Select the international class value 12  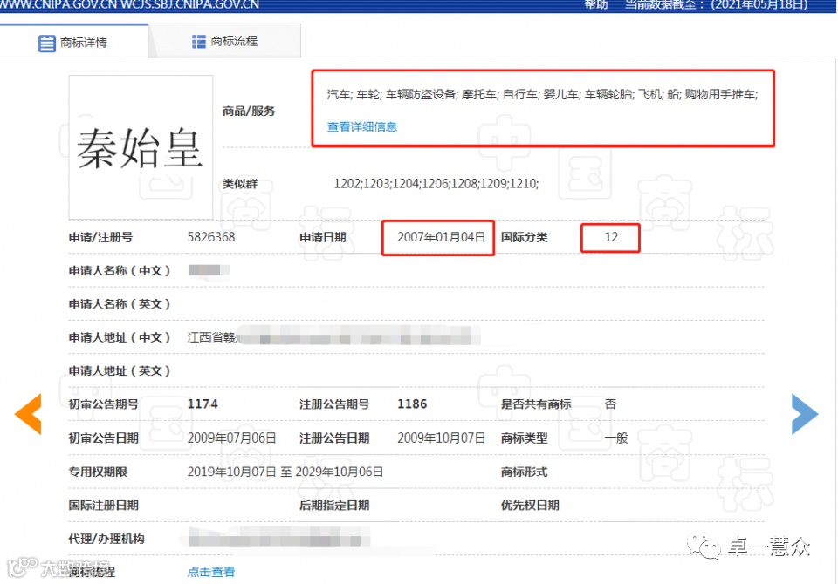coord(611,237)
